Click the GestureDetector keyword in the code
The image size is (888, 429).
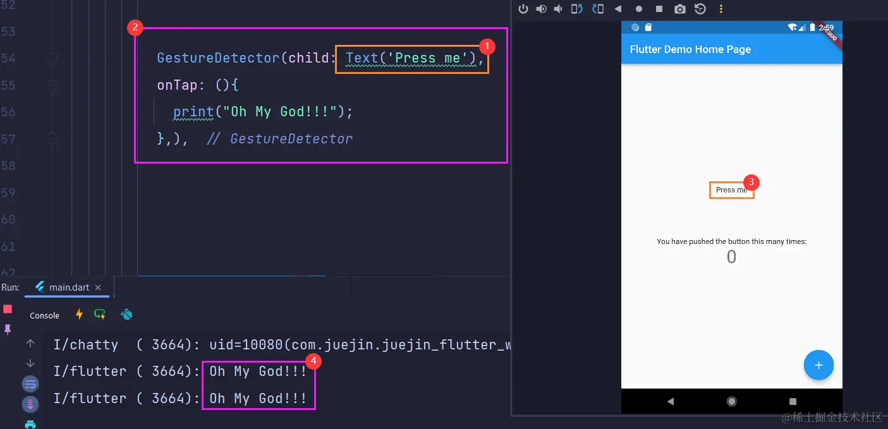218,58
